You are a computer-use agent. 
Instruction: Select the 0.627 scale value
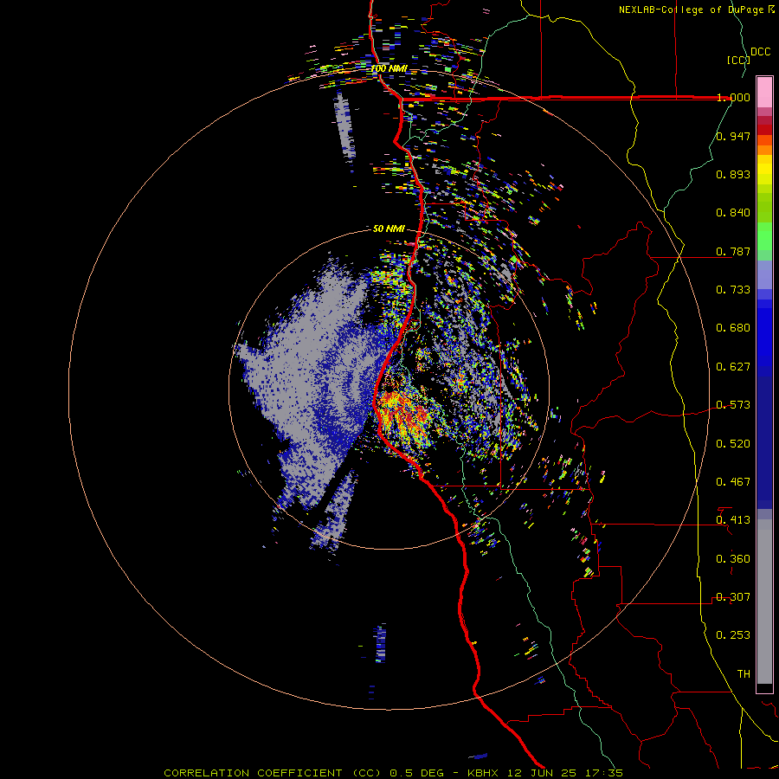pyautogui.click(x=733, y=367)
